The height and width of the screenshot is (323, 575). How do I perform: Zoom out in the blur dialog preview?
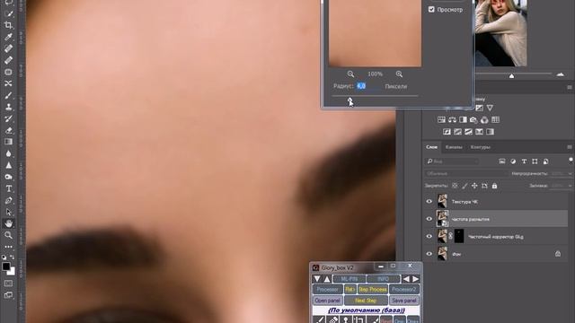[350, 74]
